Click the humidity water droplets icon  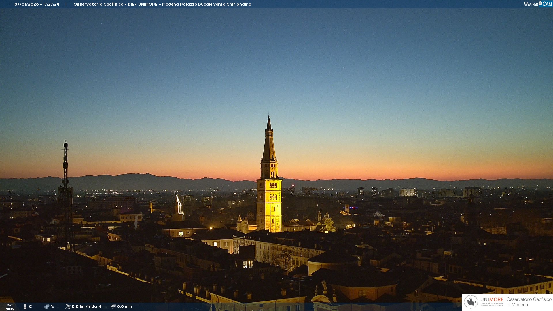47,306
